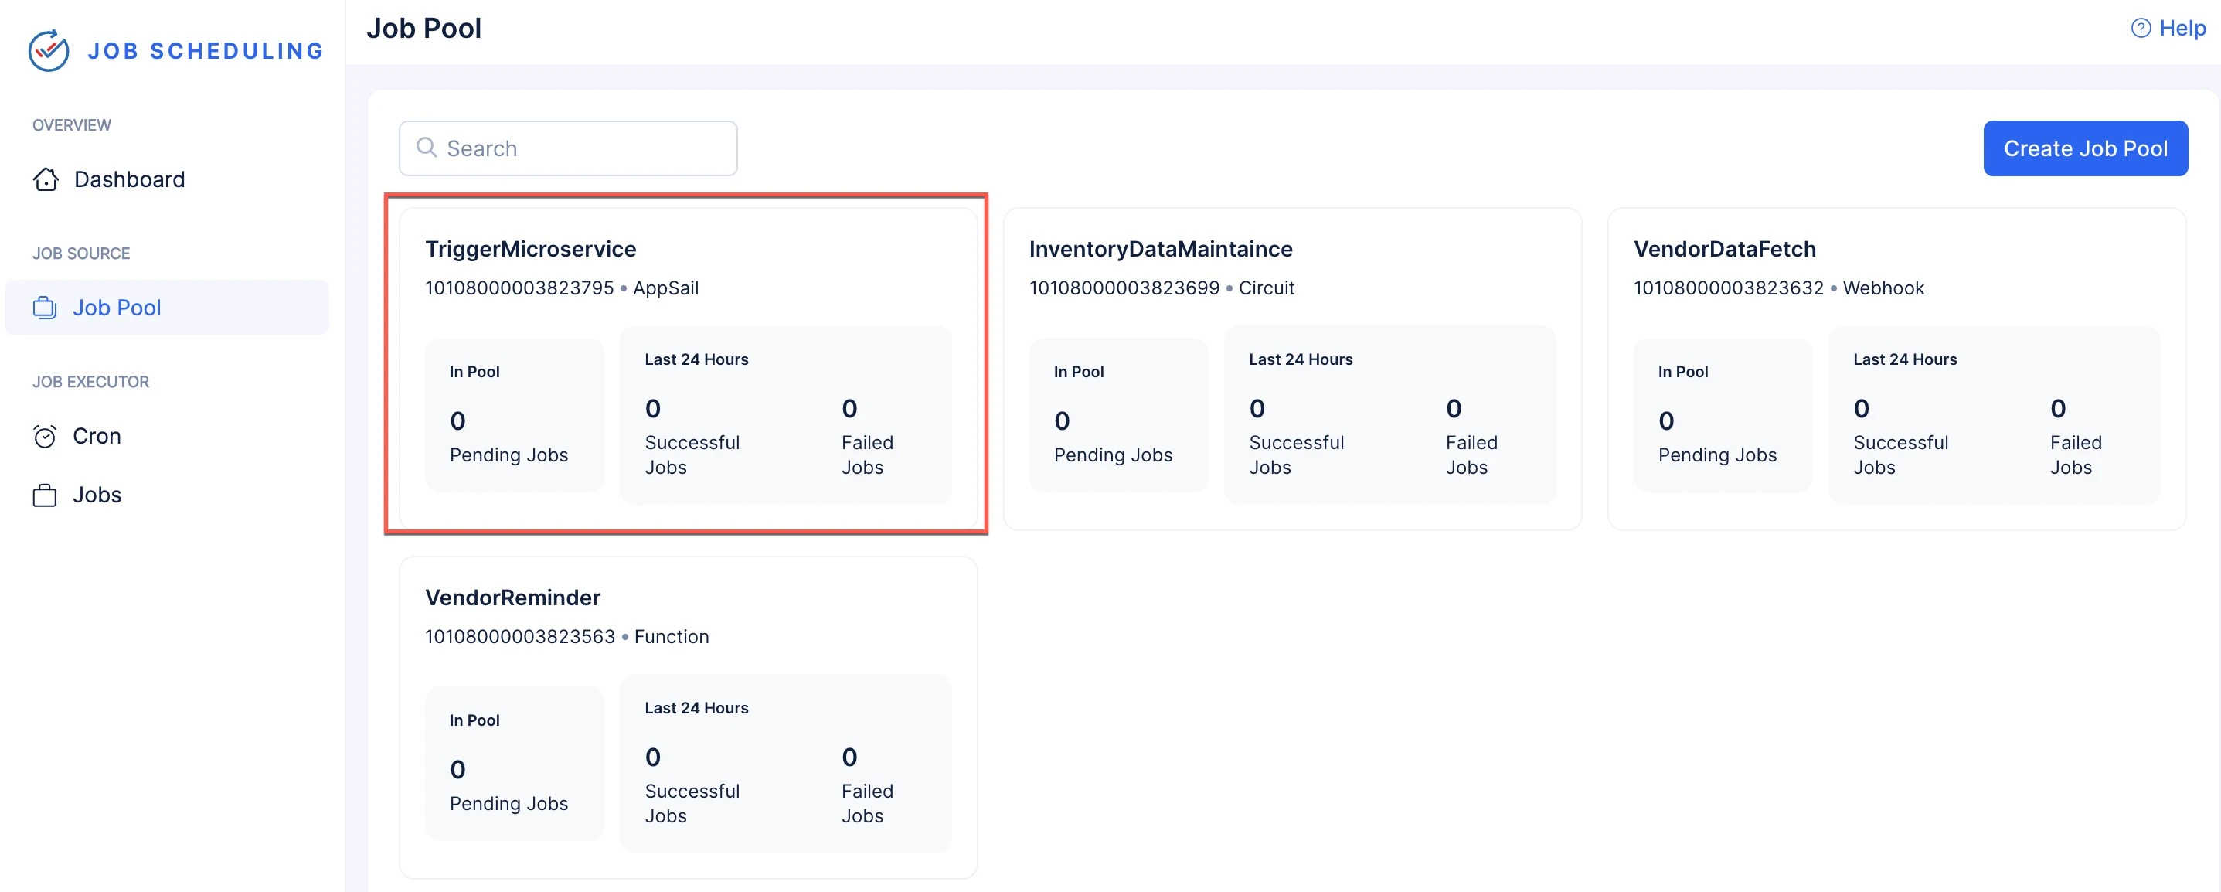
Task: Click ID 10108000003823795 AppSail text
Action: pos(561,288)
